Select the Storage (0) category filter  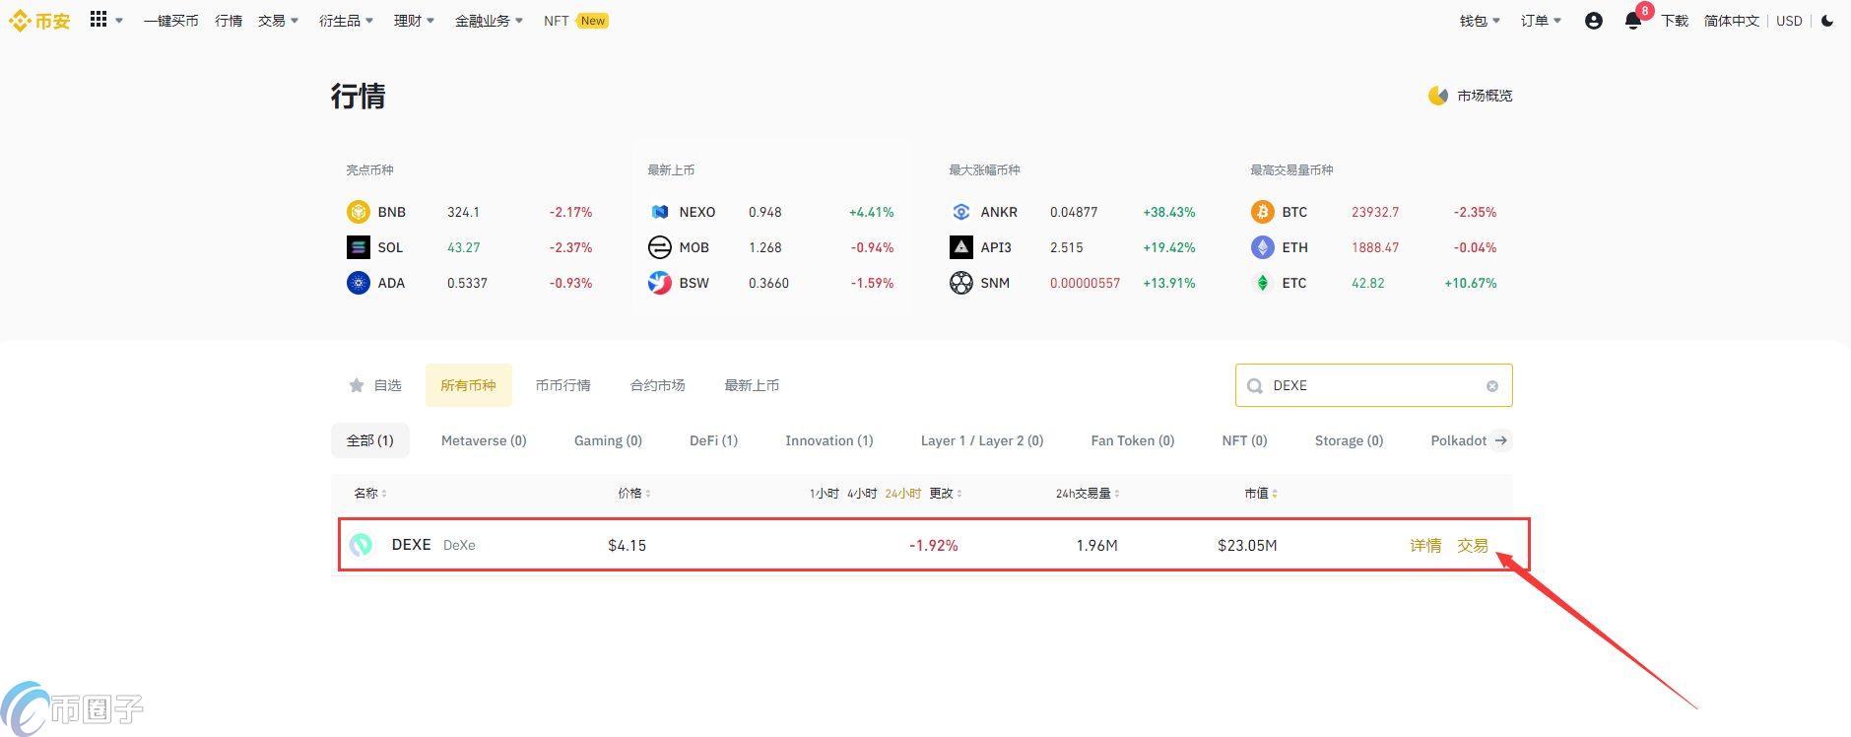tap(1349, 440)
